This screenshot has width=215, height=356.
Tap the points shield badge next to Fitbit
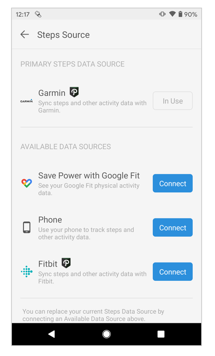66,263
